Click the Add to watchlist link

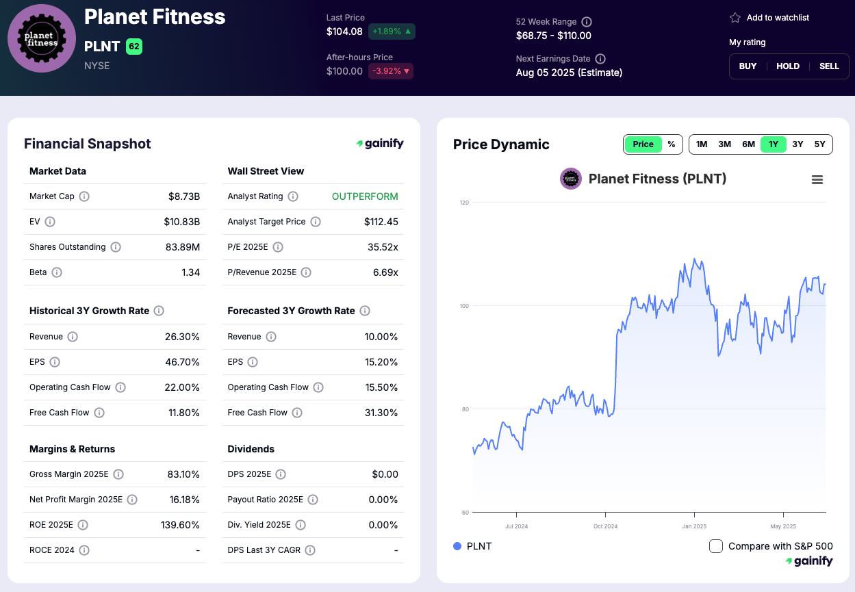778,18
